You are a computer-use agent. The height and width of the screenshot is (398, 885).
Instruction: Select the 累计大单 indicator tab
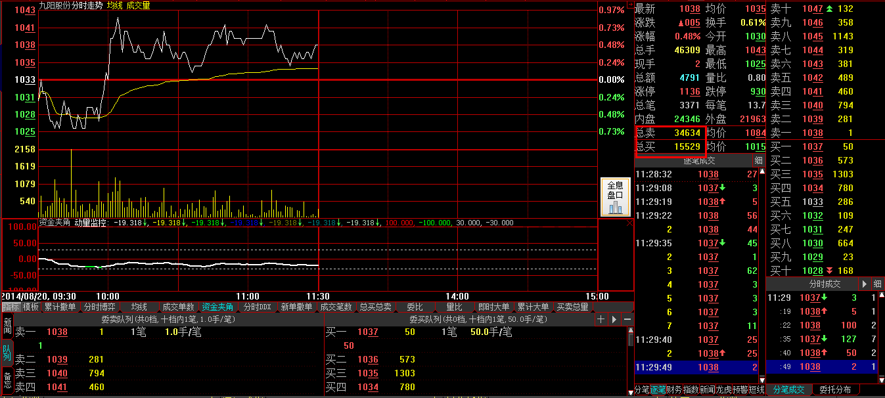click(x=533, y=307)
